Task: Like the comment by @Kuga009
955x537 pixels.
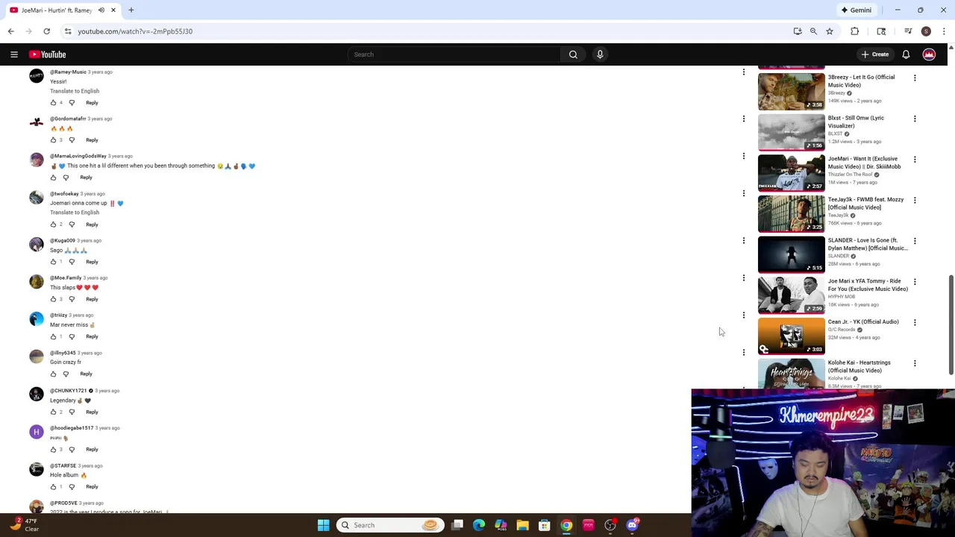Action: [53, 262]
